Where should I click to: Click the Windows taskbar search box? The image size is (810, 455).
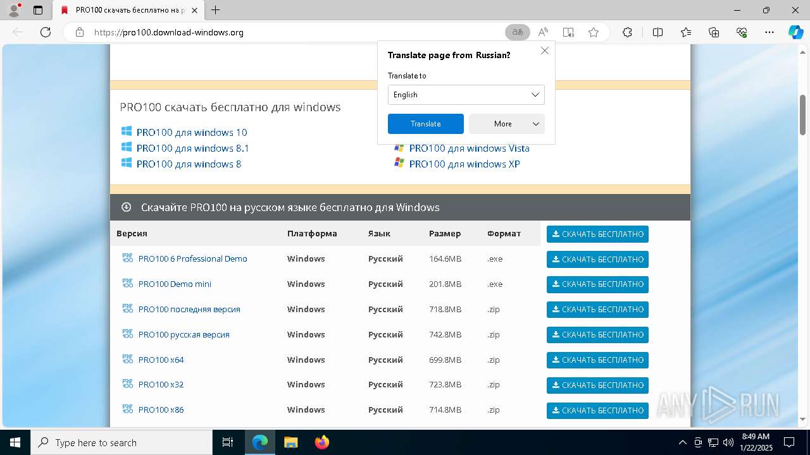[121, 442]
